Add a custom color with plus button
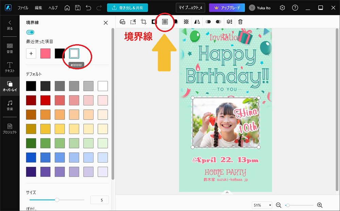This screenshot has height=211, width=340. click(x=31, y=54)
